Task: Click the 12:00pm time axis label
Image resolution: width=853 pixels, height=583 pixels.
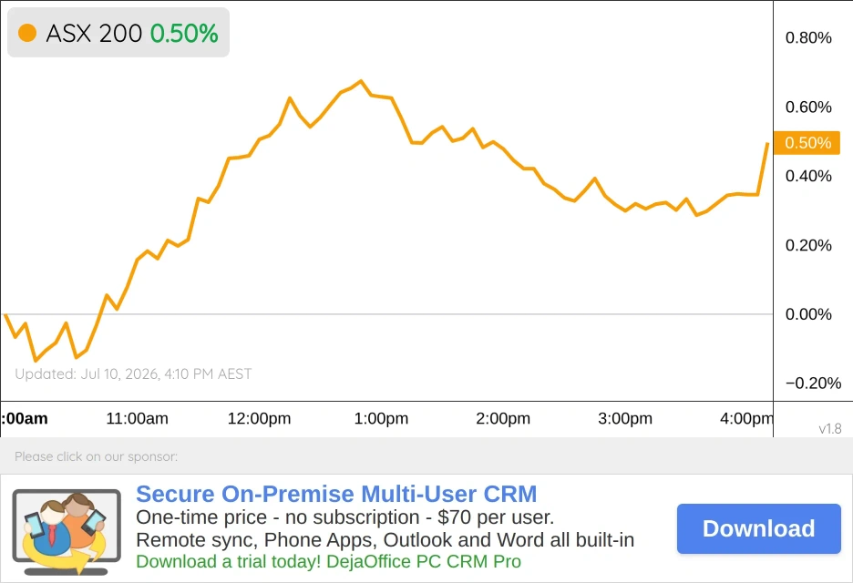Action: pos(259,419)
